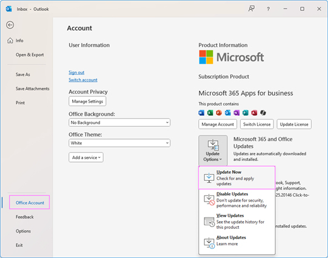Click the Update Now download icon
This screenshot has height=258, width=328.
pos(209,178)
